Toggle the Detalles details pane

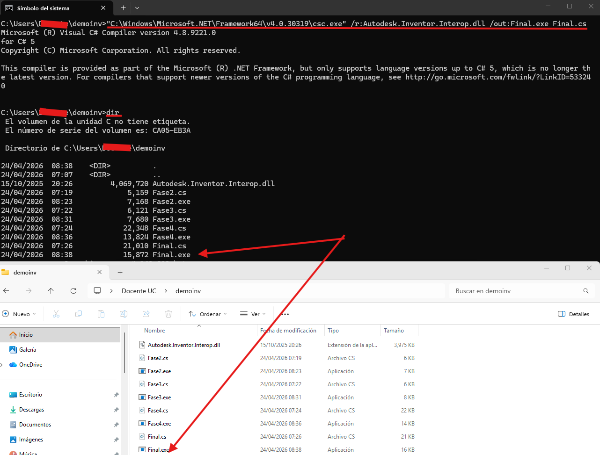[x=574, y=314]
